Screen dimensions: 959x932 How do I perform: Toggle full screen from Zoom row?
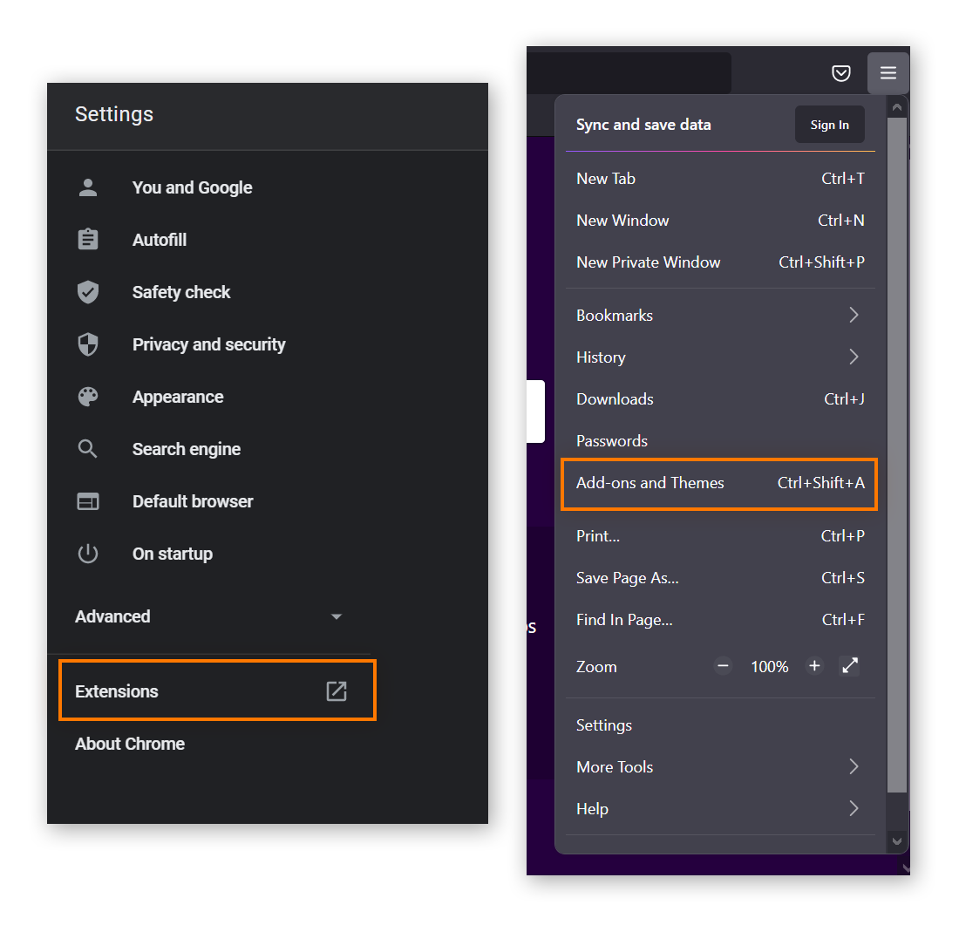[x=850, y=666]
